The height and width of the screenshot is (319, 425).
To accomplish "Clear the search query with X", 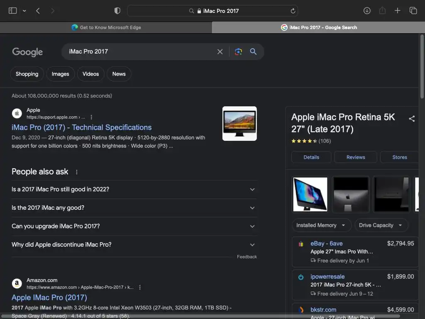I will [x=220, y=52].
